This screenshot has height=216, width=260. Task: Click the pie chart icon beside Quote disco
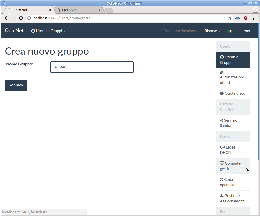click(222, 93)
